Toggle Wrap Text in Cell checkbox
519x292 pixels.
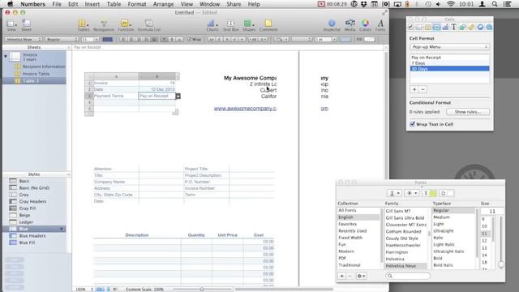click(413, 124)
